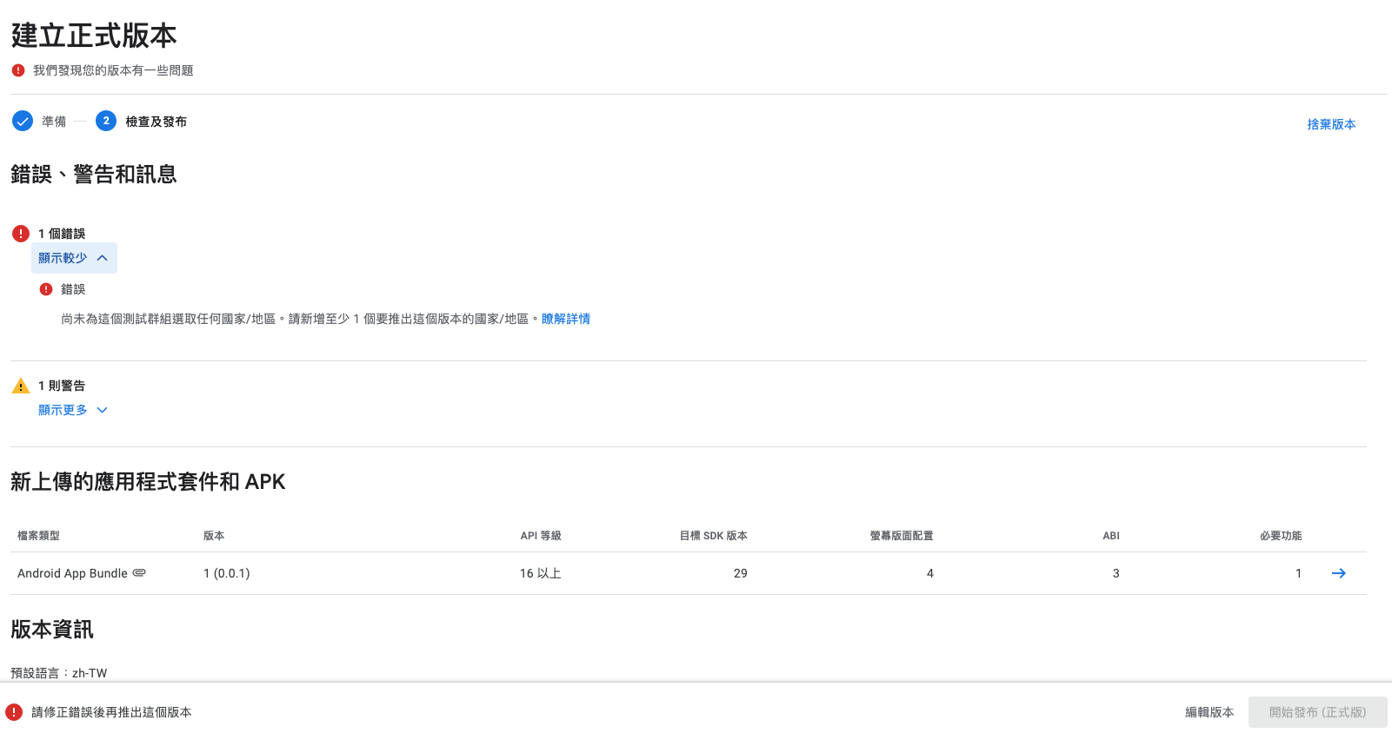Click the red error icon beside 1 個錯誤
1392x733 pixels.
tap(21, 234)
